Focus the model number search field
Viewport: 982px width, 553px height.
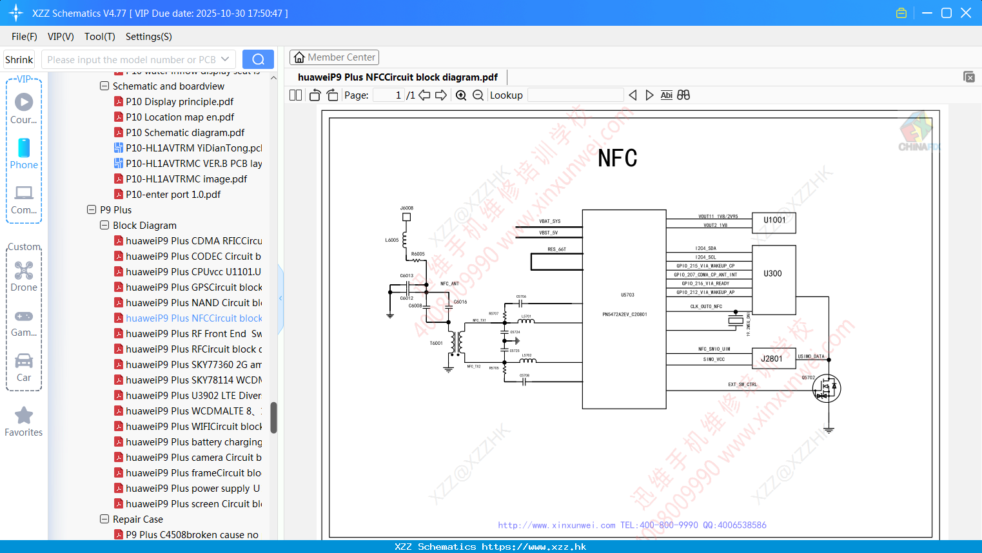click(x=132, y=59)
